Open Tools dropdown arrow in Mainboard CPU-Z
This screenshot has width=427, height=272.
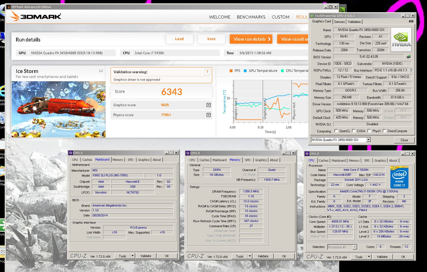132,256
